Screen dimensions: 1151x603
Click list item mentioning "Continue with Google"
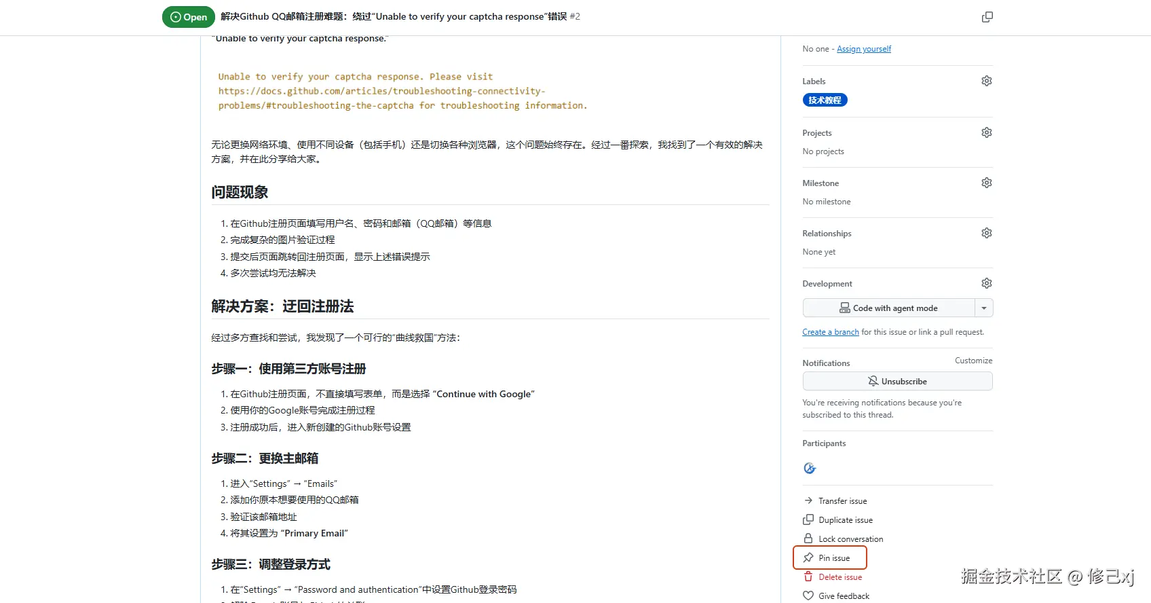pos(382,394)
